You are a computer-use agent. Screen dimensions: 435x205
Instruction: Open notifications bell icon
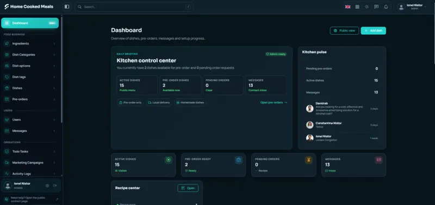386,7
